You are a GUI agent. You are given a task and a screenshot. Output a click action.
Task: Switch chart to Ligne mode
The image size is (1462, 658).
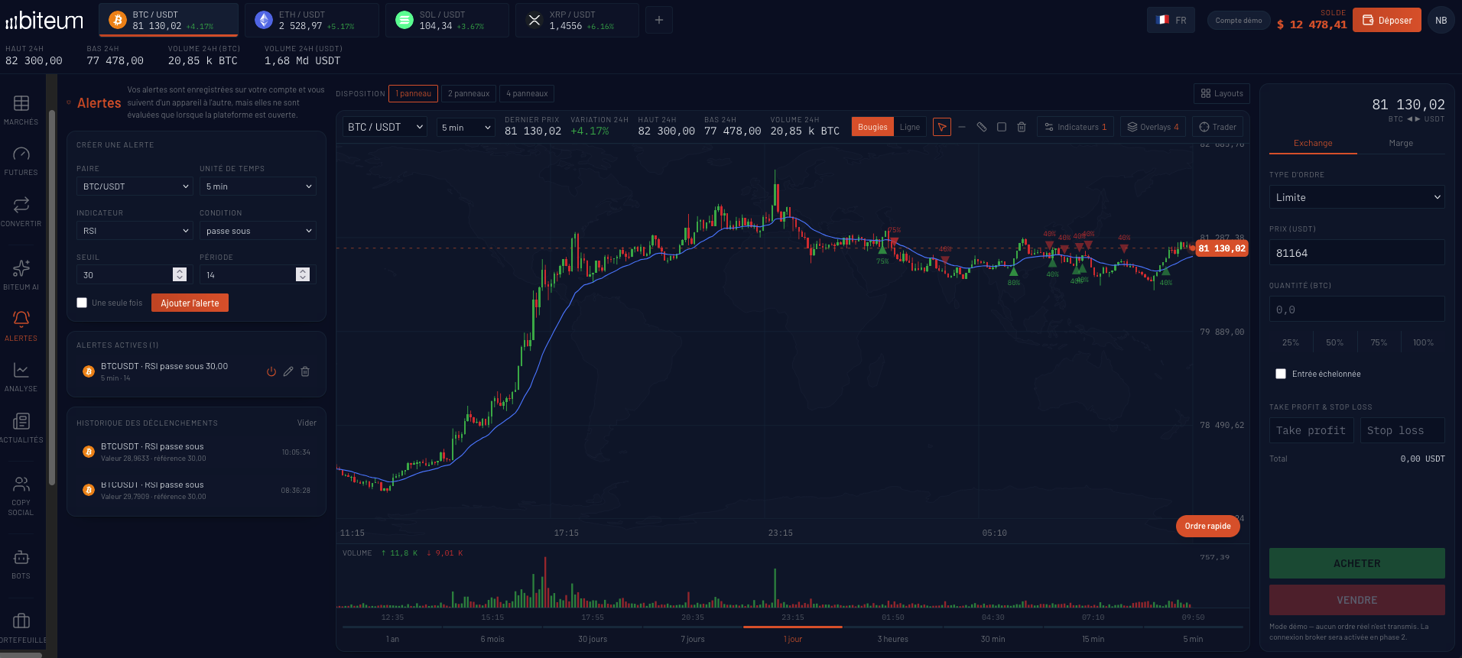(x=910, y=127)
